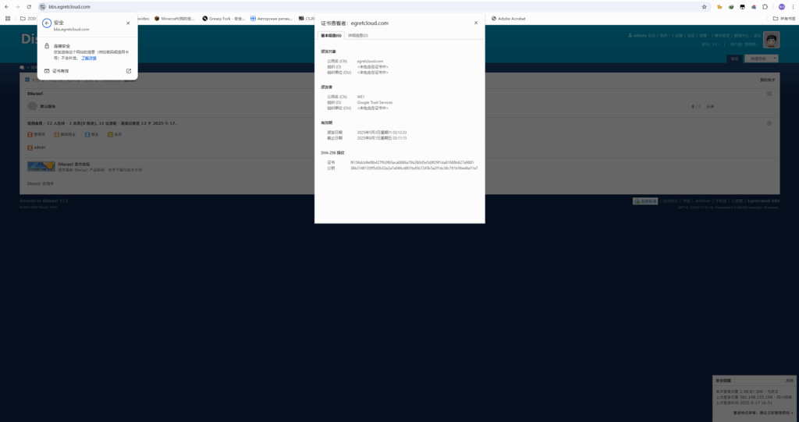Collapse the Discuz! category section

tap(769, 94)
